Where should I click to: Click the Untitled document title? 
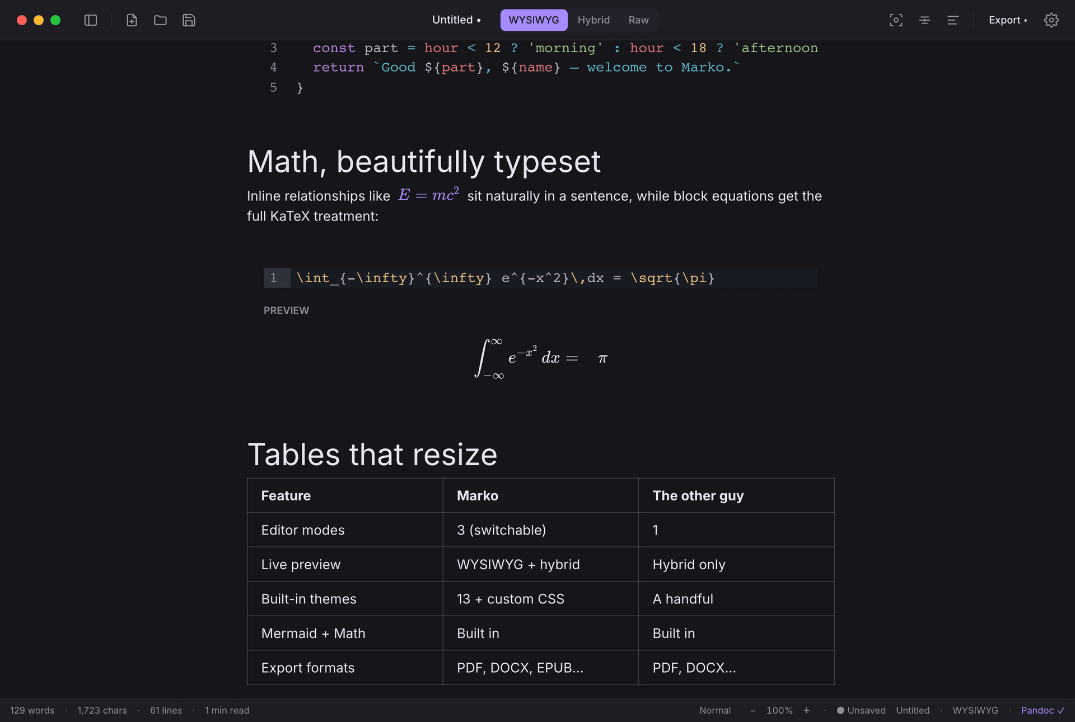click(456, 20)
